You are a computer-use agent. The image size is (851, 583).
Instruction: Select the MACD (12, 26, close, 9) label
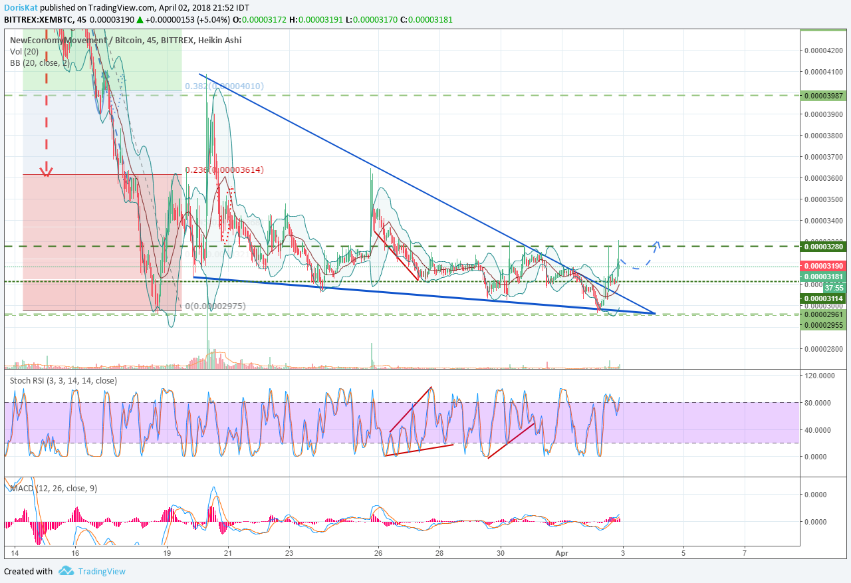tap(53, 488)
